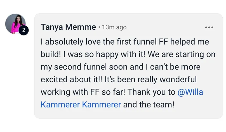The width and height of the screenshot is (226, 132).
Task: Click Tanya Memme's round profile picture
Action: [15, 24]
